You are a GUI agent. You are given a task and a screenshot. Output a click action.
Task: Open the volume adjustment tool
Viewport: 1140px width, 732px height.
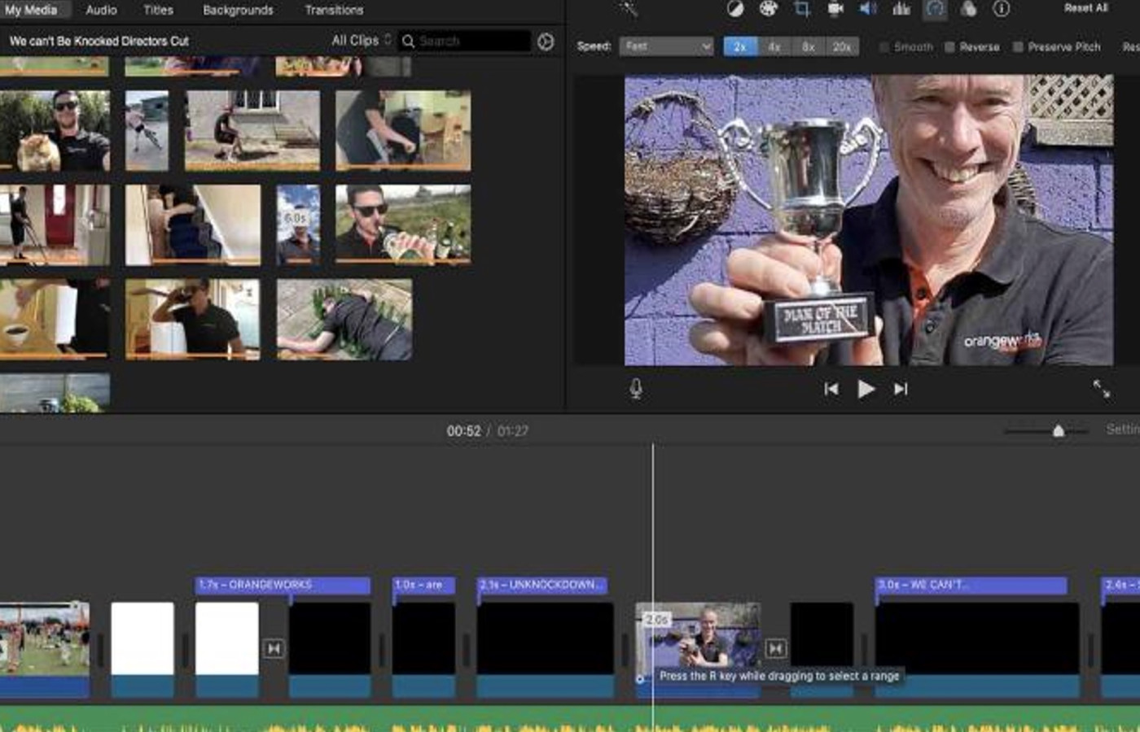868,9
